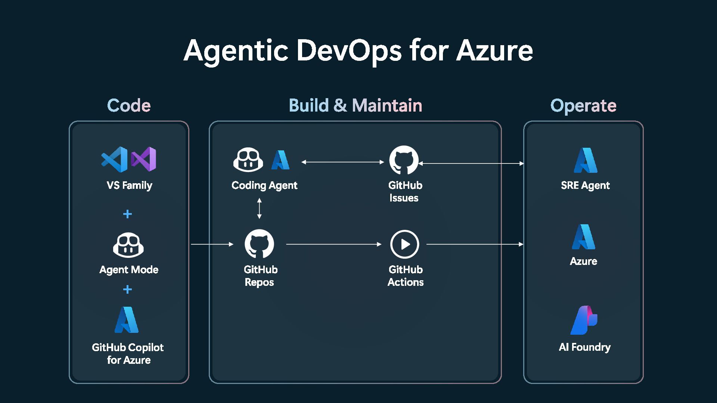Click the GitHub Actions play icon
717x403 pixels.
tap(405, 244)
